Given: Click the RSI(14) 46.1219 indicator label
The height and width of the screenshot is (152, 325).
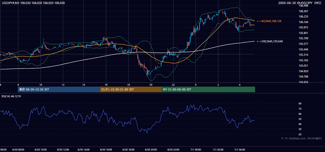Looking at the screenshot, I should tap(11, 96).
